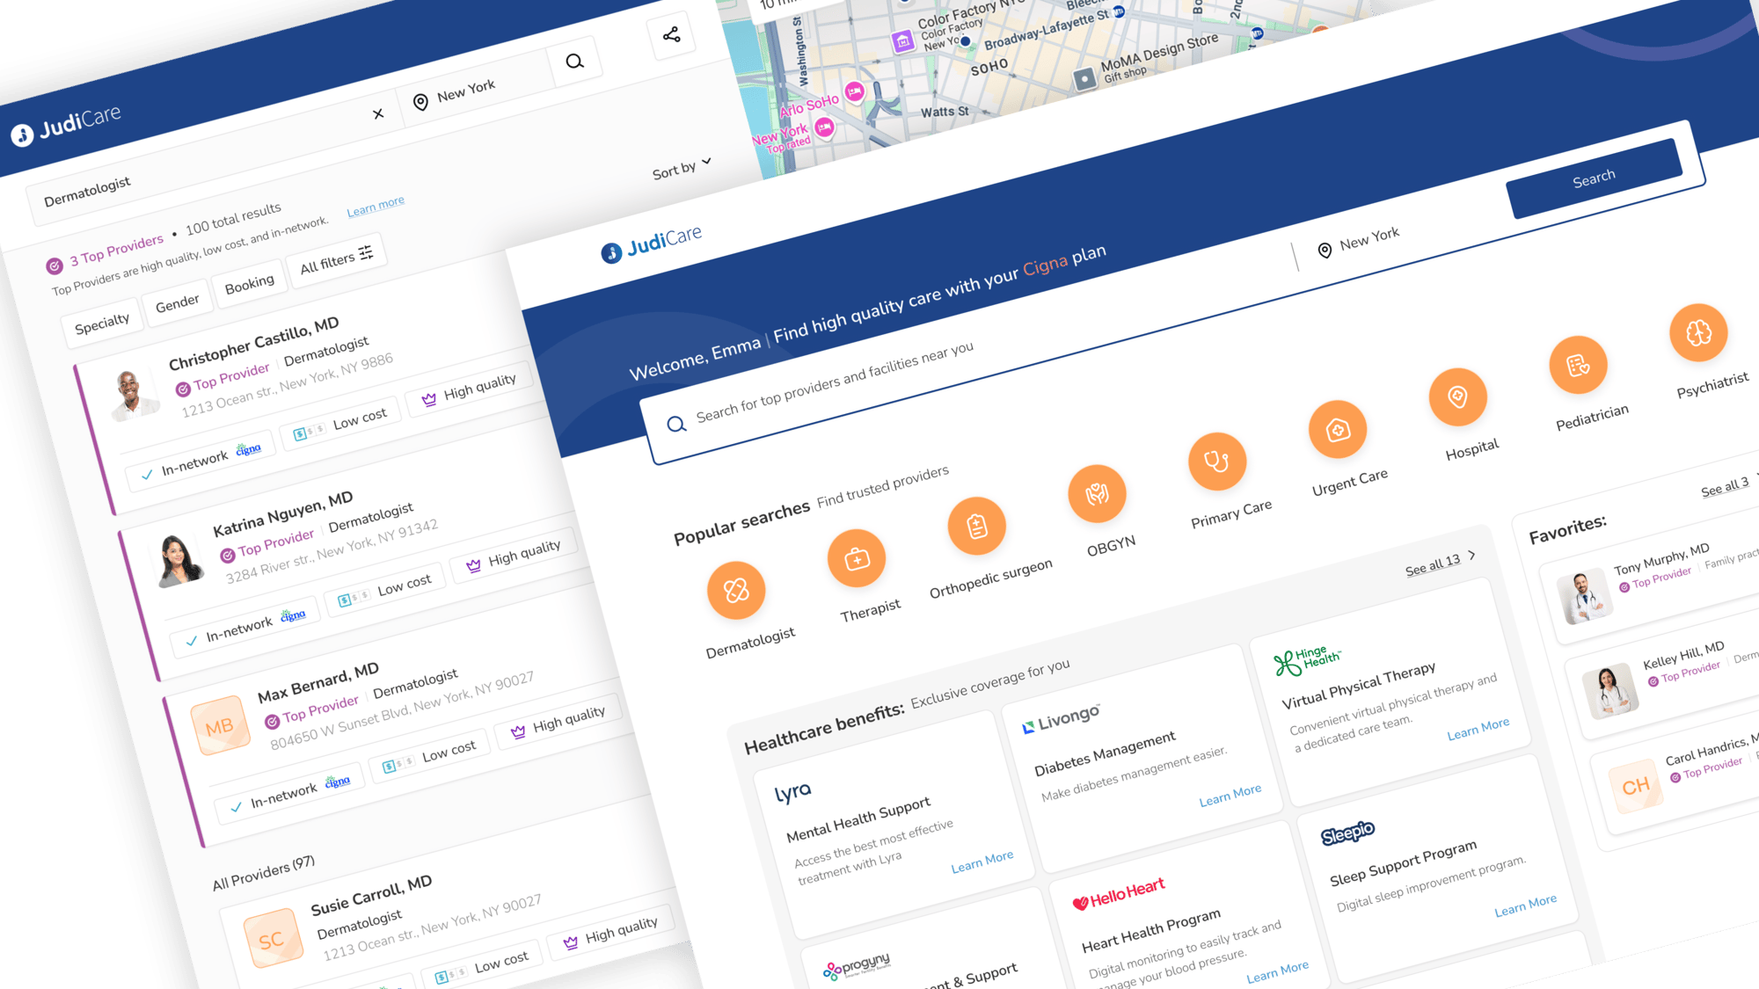Open All filters panel
1759x989 pixels.
pyautogui.click(x=336, y=259)
